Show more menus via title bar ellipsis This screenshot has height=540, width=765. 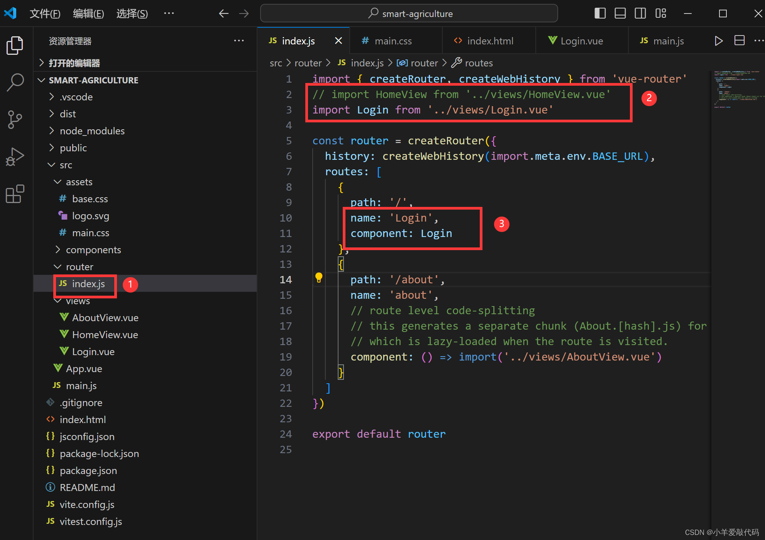169,14
